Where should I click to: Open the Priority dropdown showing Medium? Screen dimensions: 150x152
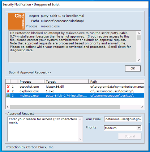coord(123,128)
